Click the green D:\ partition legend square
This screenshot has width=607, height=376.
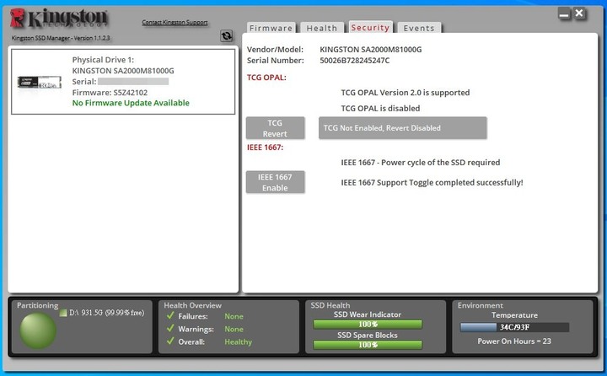(x=63, y=313)
